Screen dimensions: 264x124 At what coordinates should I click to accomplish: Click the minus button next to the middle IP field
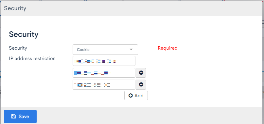[141, 73]
